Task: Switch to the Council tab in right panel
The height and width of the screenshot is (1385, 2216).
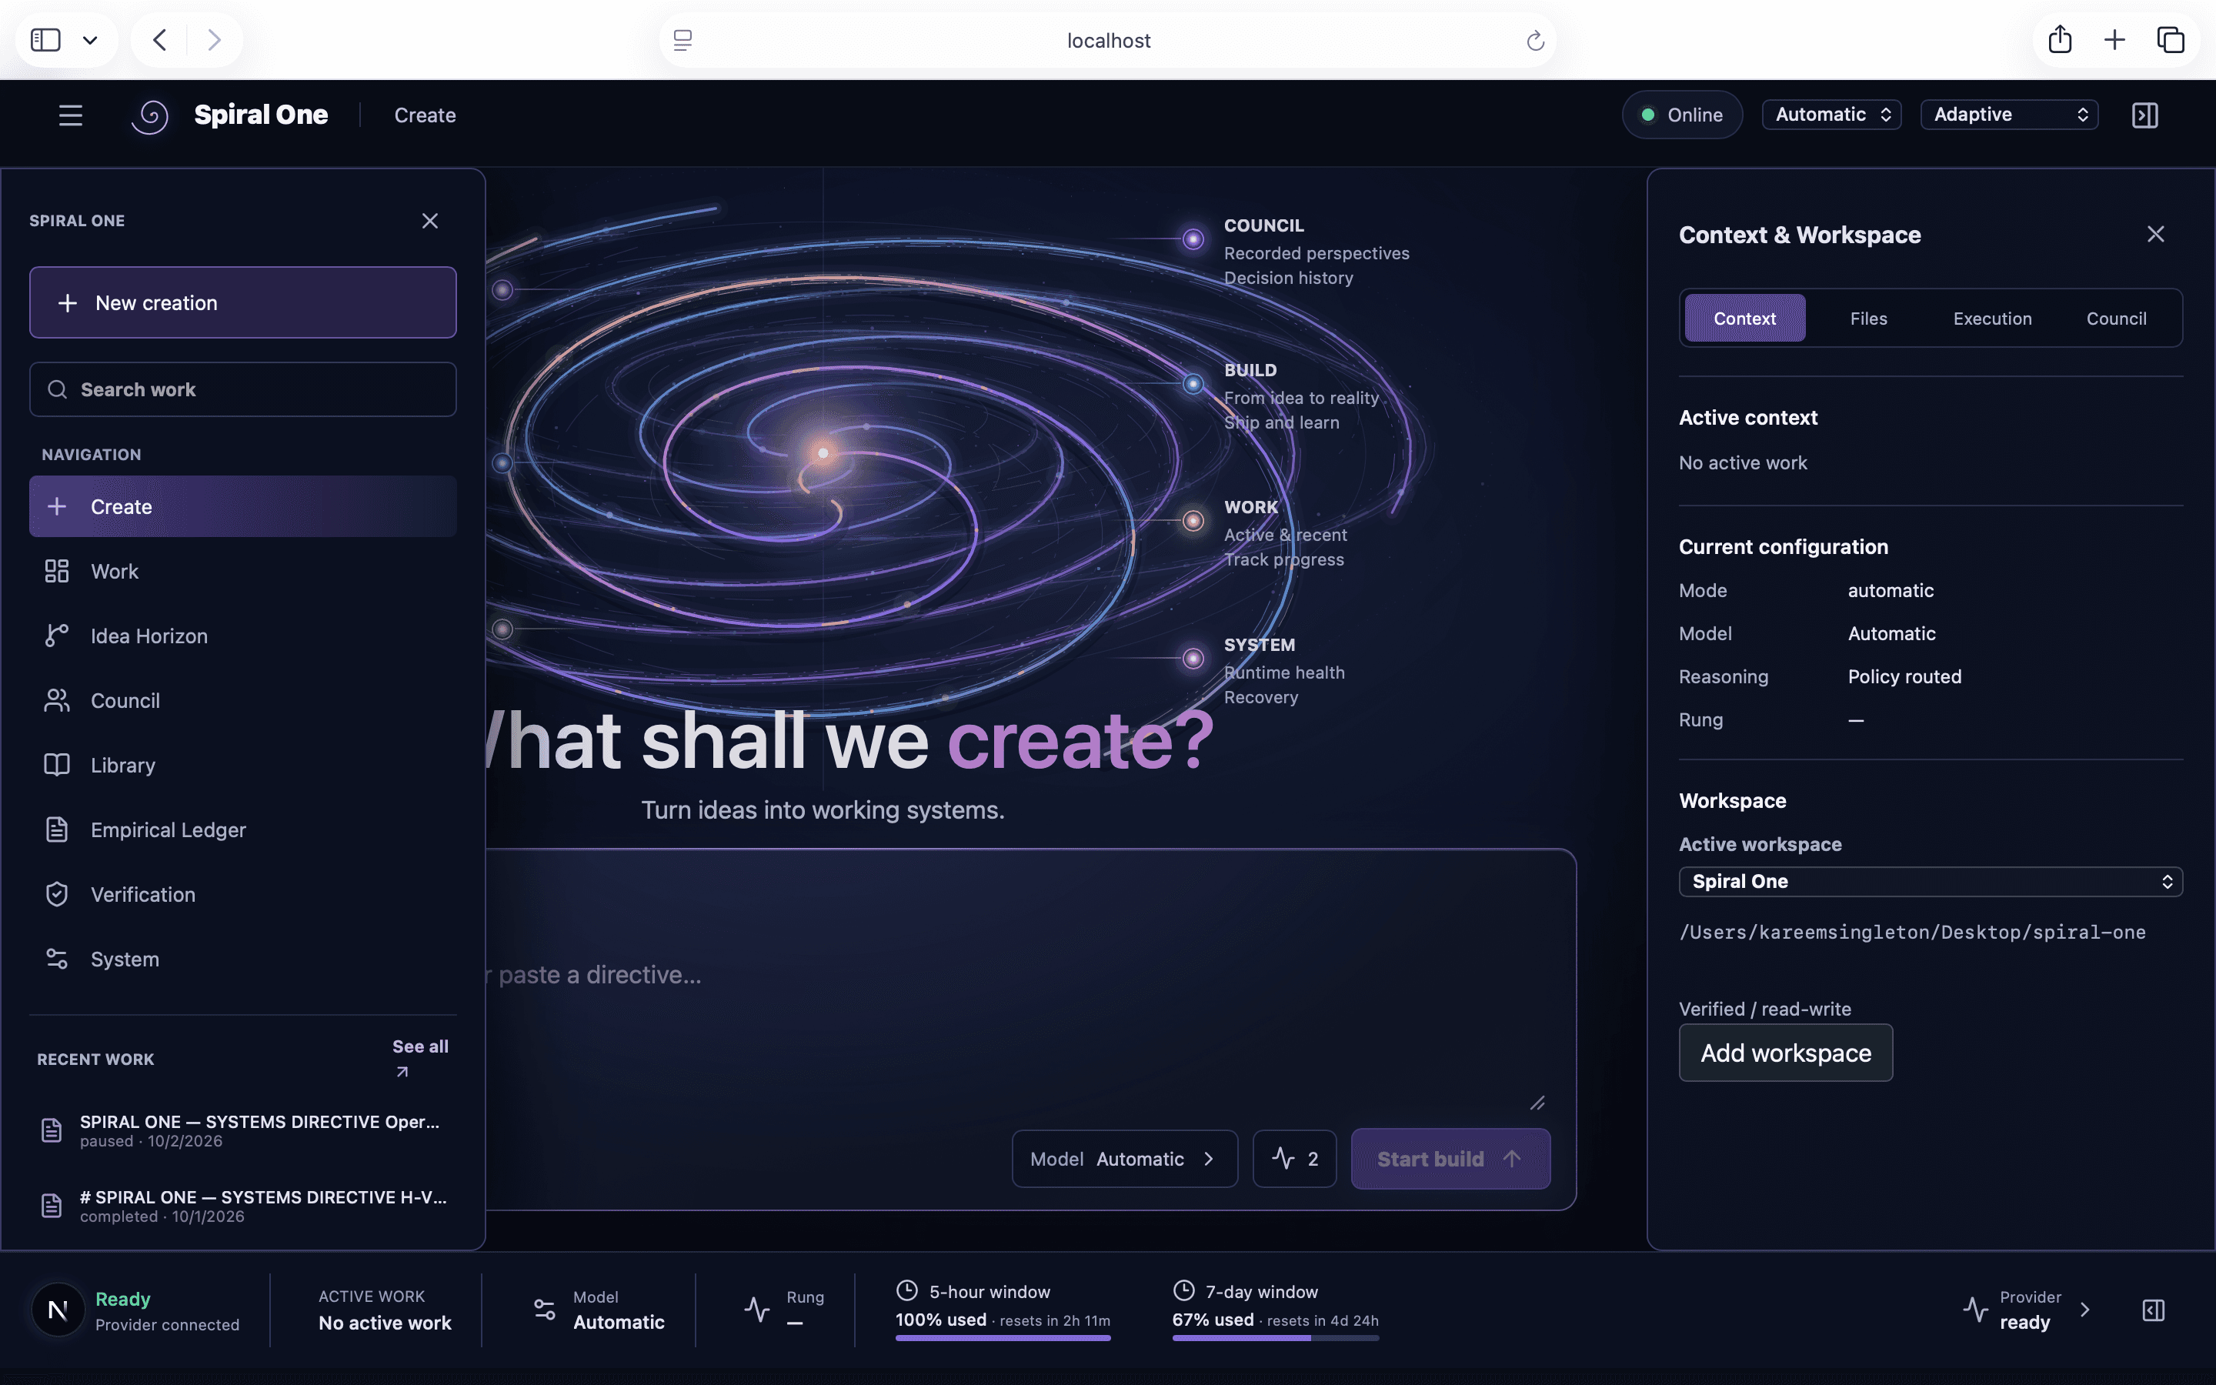Action: coord(2116,318)
